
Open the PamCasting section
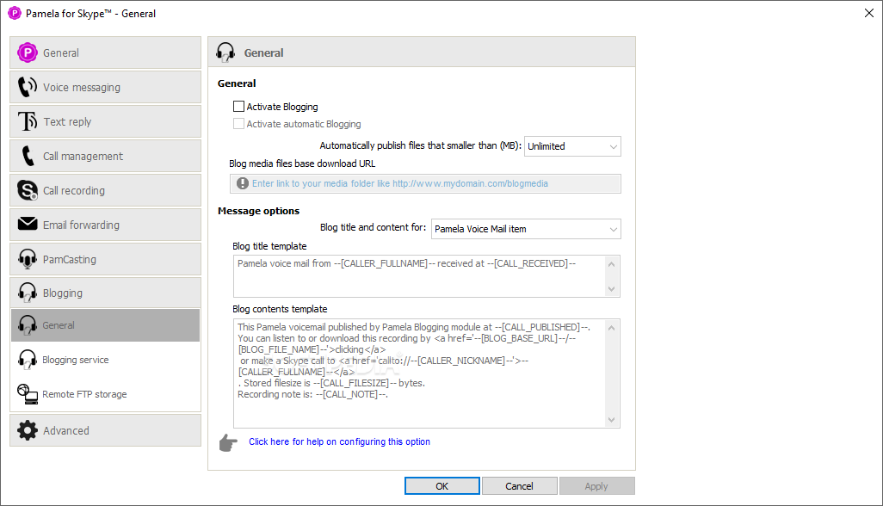(105, 259)
